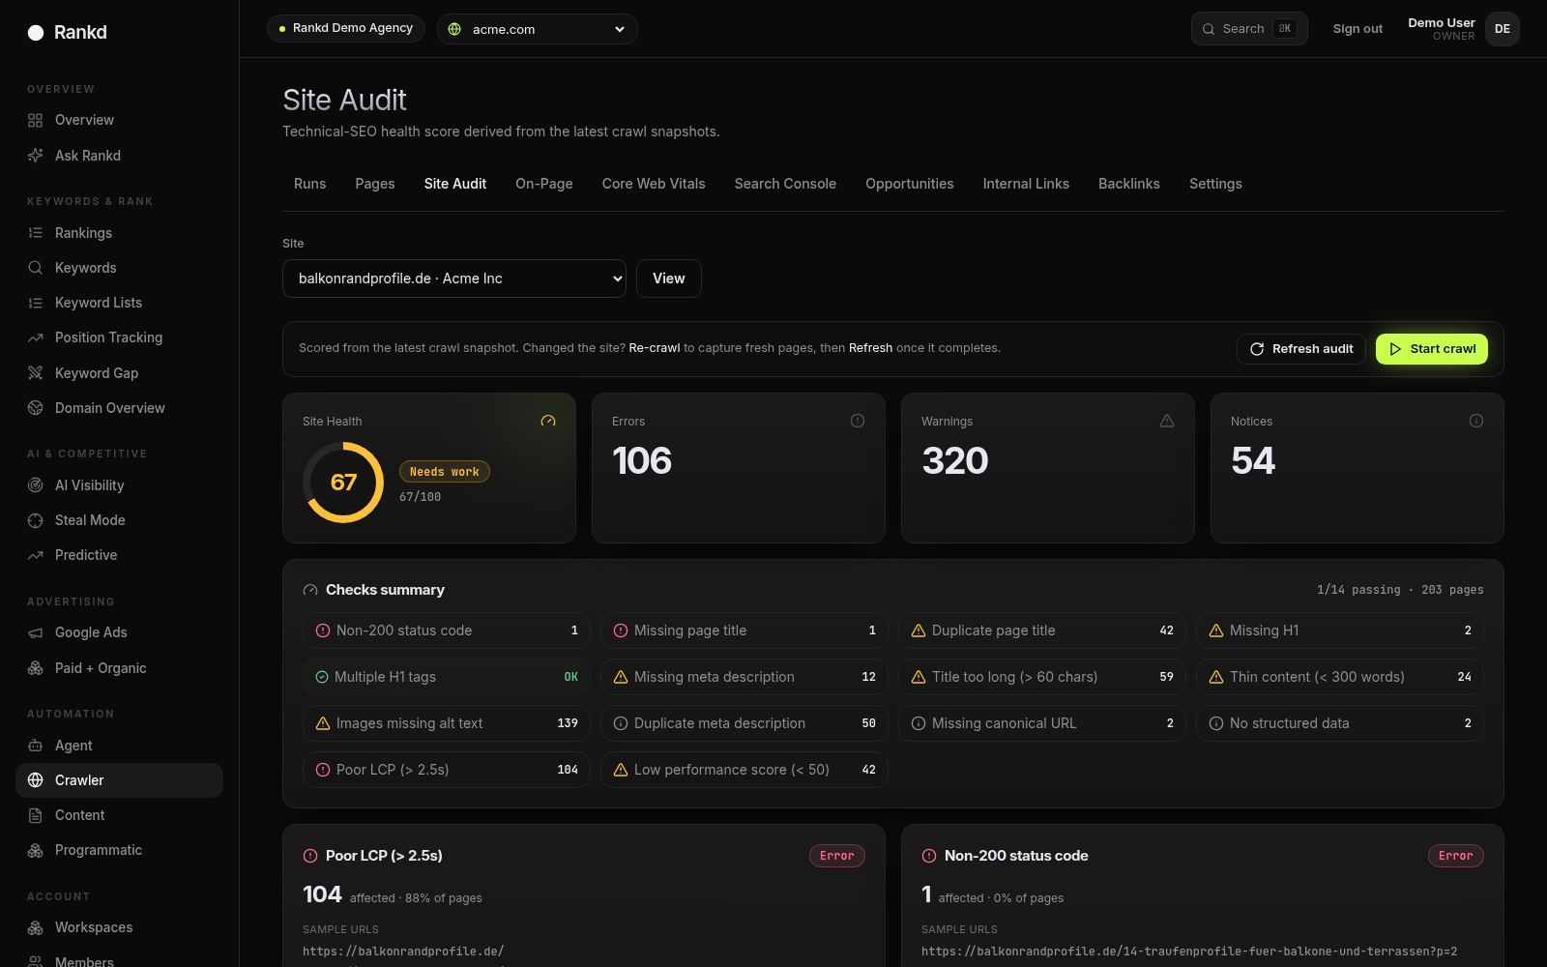The width and height of the screenshot is (1547, 967).
Task: Open the acme.com domain dropdown
Action: click(538, 29)
